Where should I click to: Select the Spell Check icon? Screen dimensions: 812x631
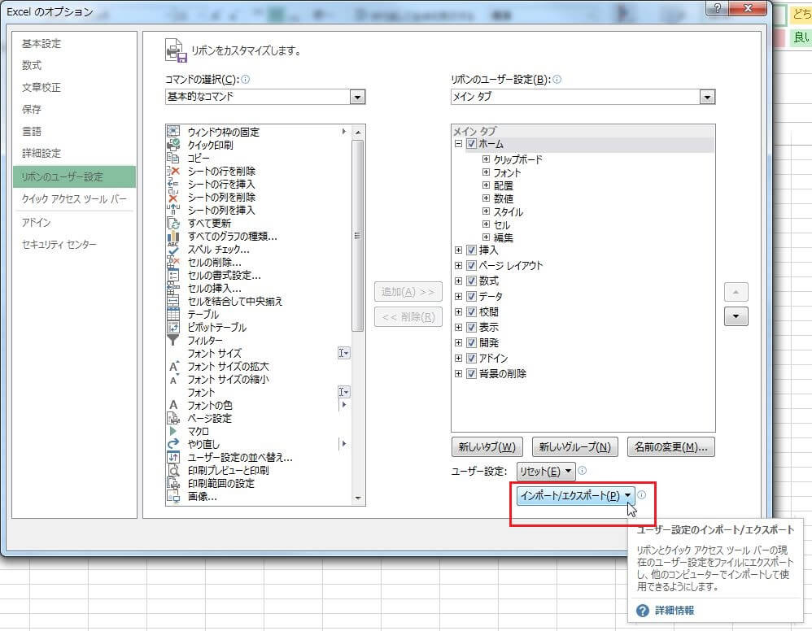[x=173, y=249]
